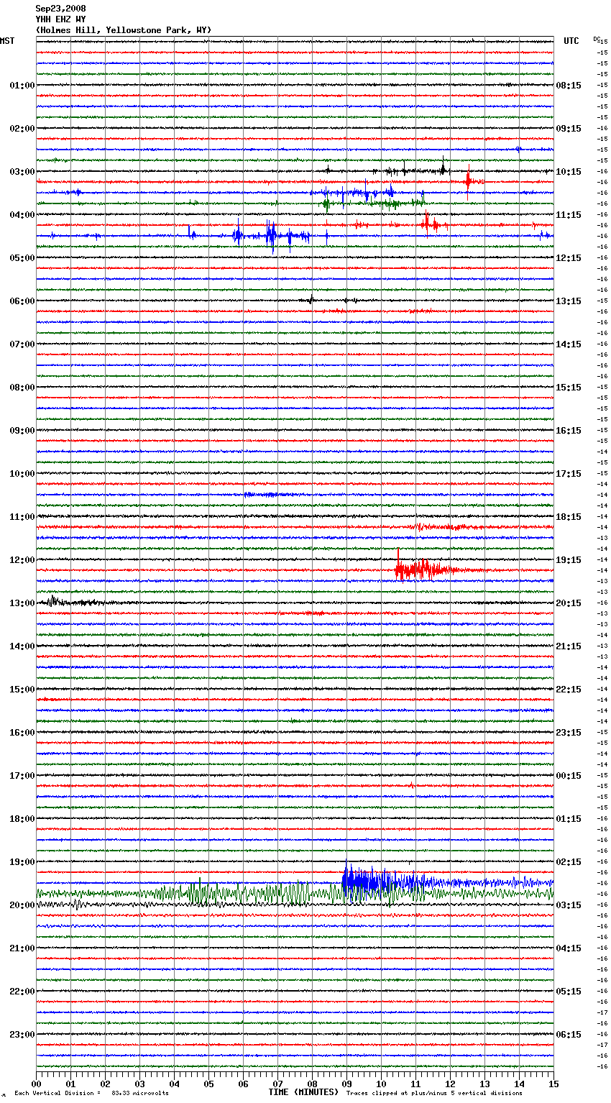This screenshot has width=611, height=1103.
Task: Select the 02:15 UTC time label
Action: coord(569,862)
